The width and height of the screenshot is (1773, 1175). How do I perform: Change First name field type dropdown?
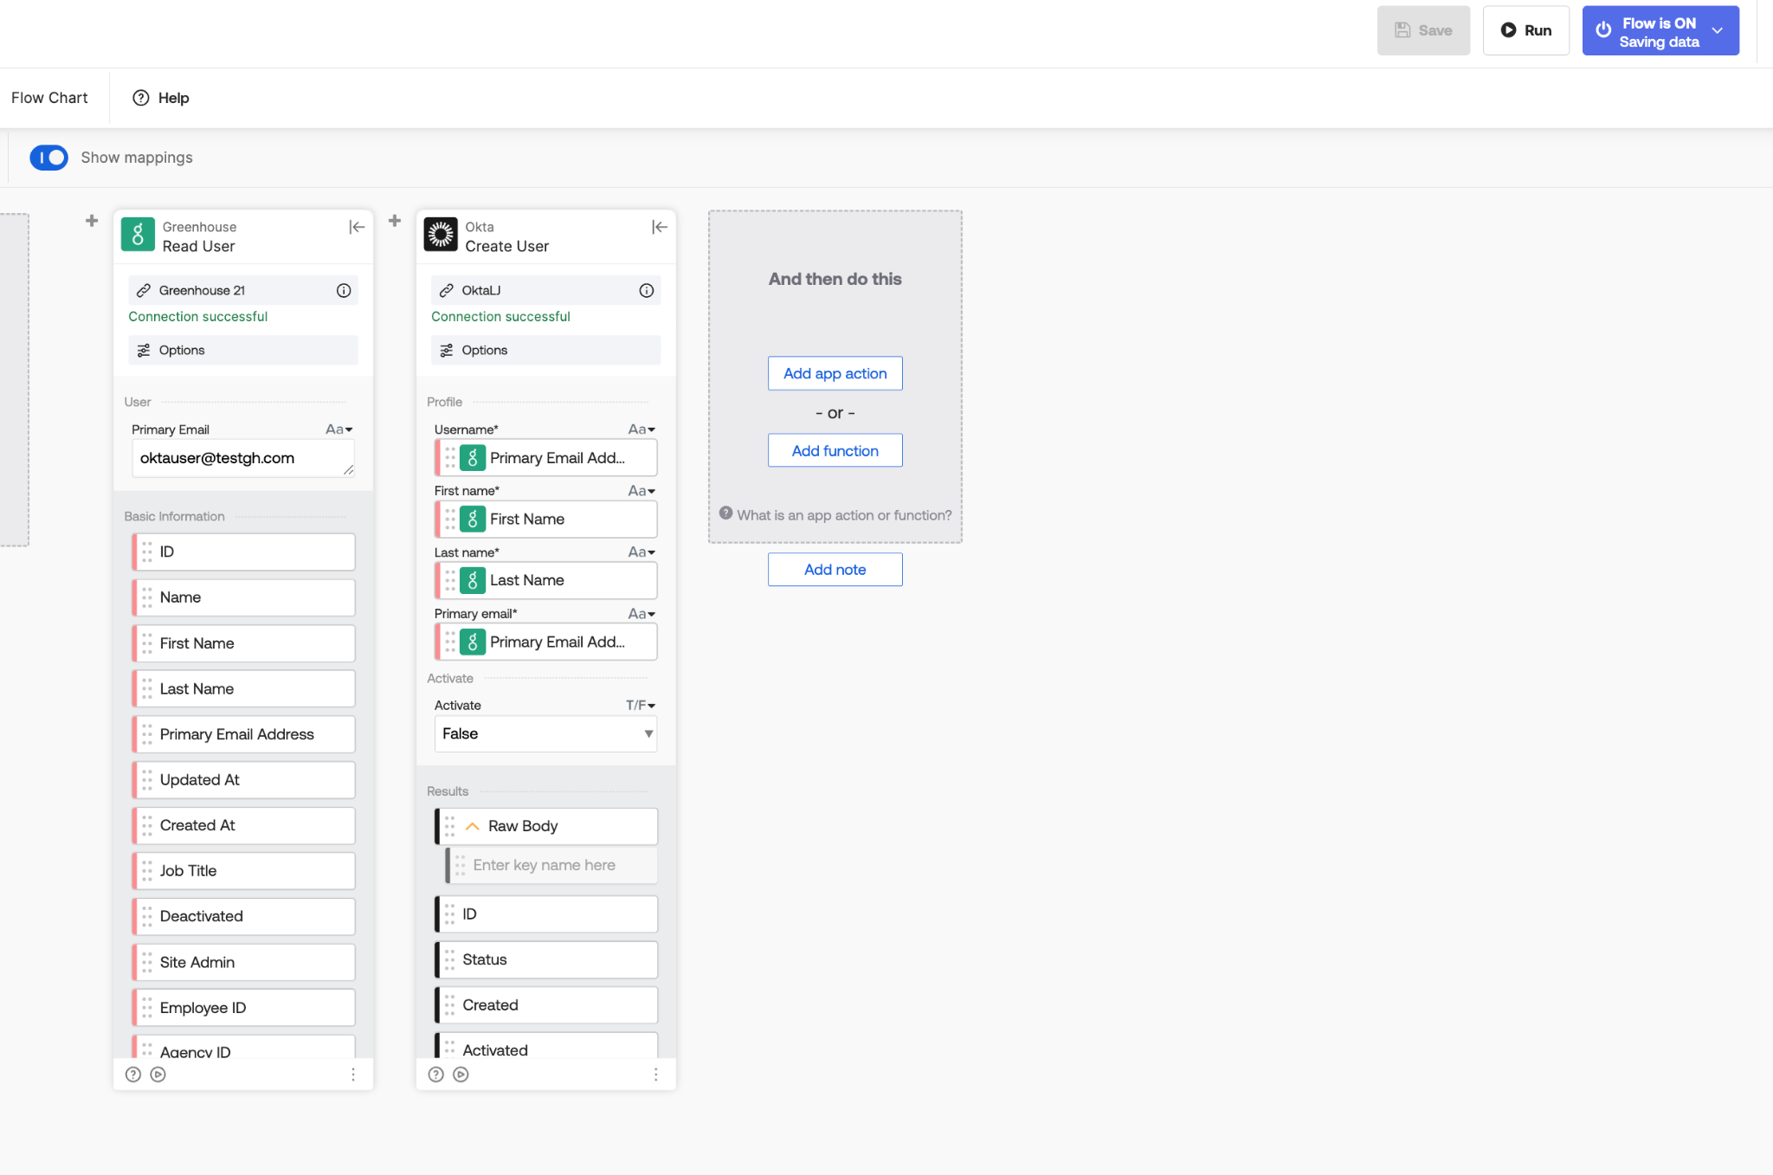click(642, 491)
